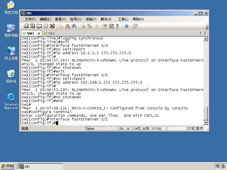The height and width of the screenshot is (170, 227).
Task: Click the 24行, 80列 status field
Action: coord(142,129)
